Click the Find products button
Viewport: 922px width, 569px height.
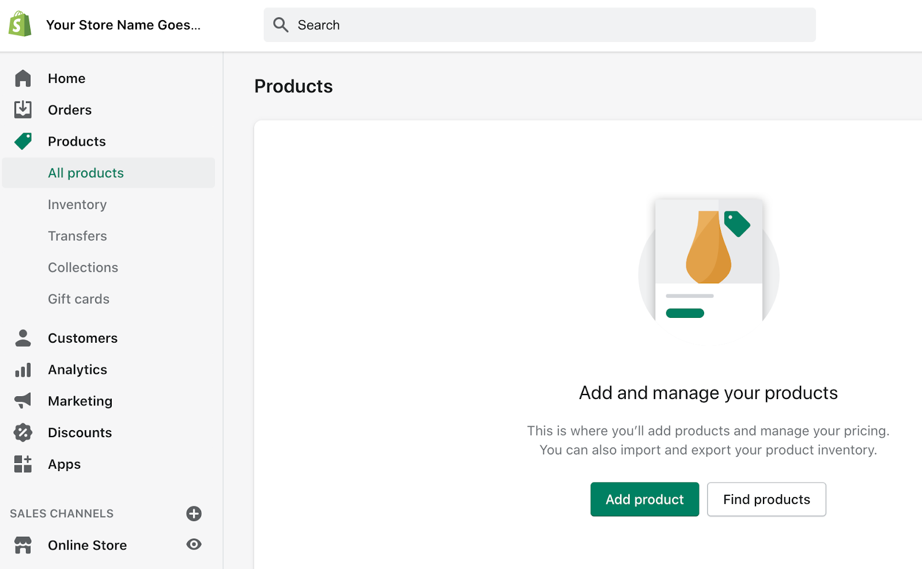(x=766, y=499)
